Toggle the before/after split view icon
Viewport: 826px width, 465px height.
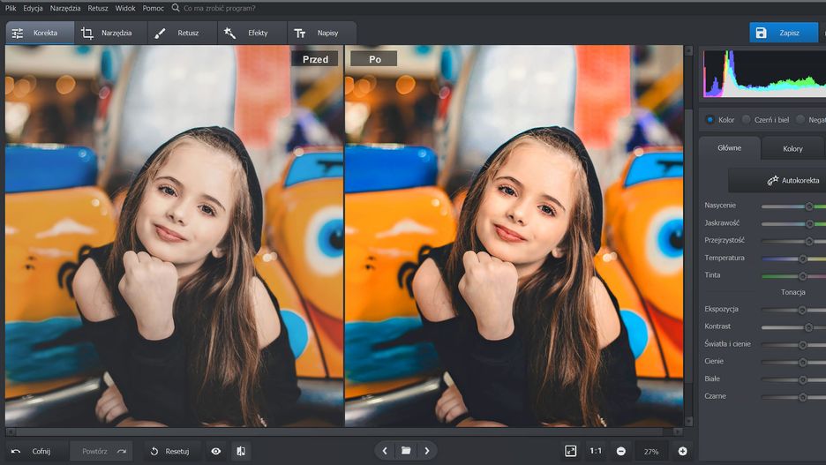pos(241,451)
